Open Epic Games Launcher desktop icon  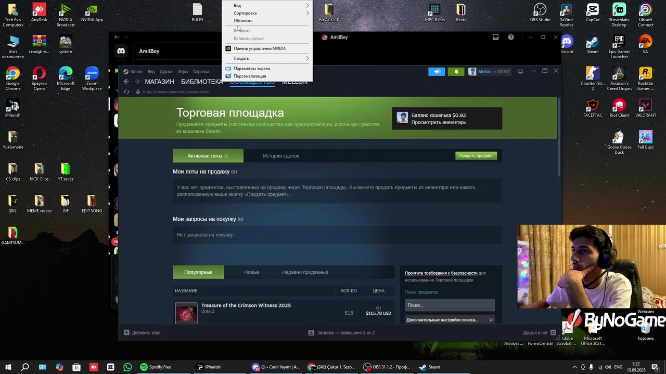click(619, 47)
